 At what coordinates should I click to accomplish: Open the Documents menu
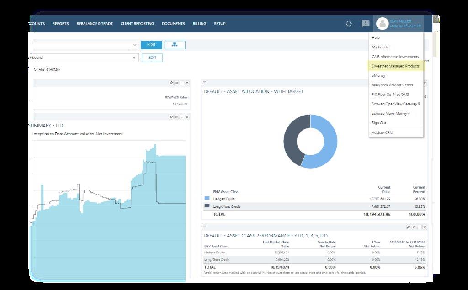coord(173,24)
